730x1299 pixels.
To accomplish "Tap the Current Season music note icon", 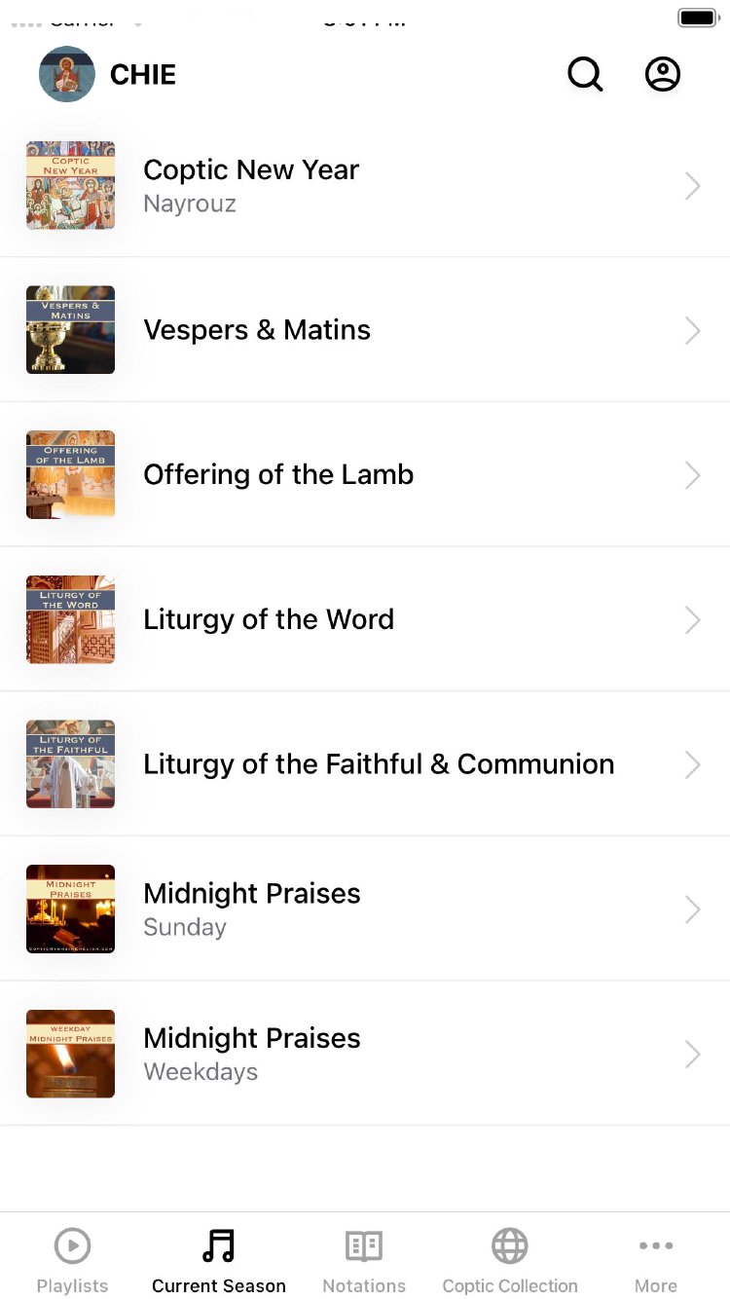I will click(x=219, y=1245).
